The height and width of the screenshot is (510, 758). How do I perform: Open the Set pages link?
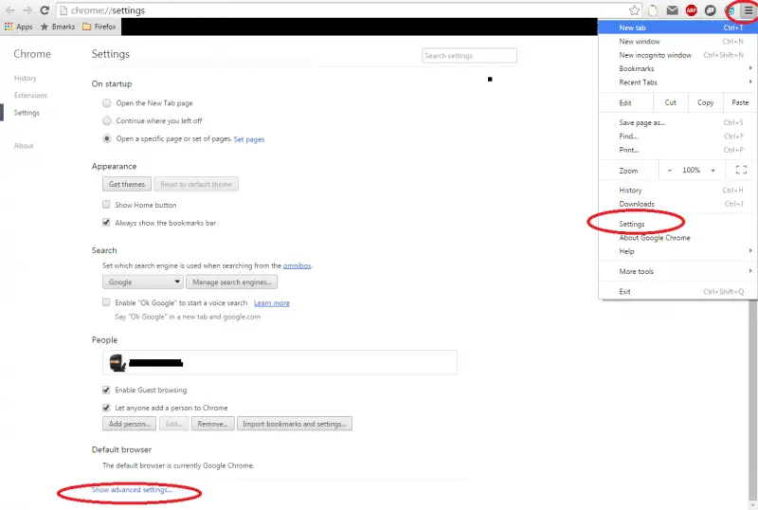(x=249, y=139)
